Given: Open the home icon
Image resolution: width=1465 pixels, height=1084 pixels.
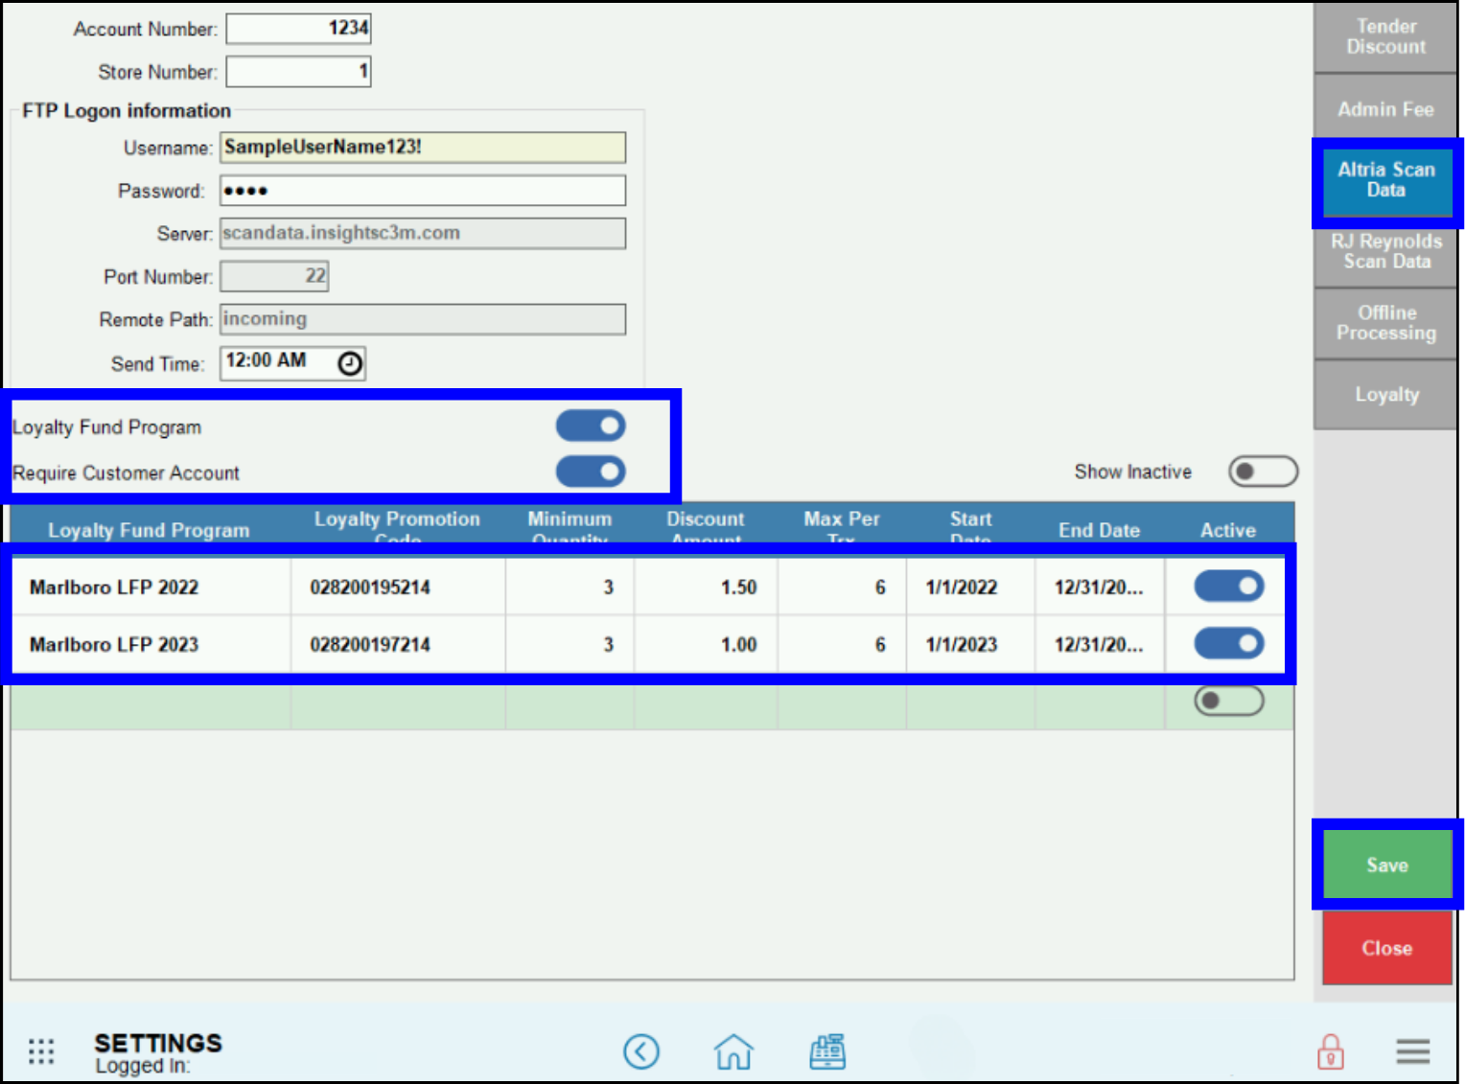Looking at the screenshot, I should point(733,1051).
